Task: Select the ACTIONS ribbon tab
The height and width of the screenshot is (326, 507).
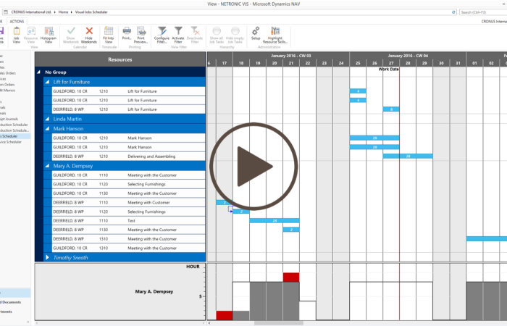Action: [x=17, y=21]
